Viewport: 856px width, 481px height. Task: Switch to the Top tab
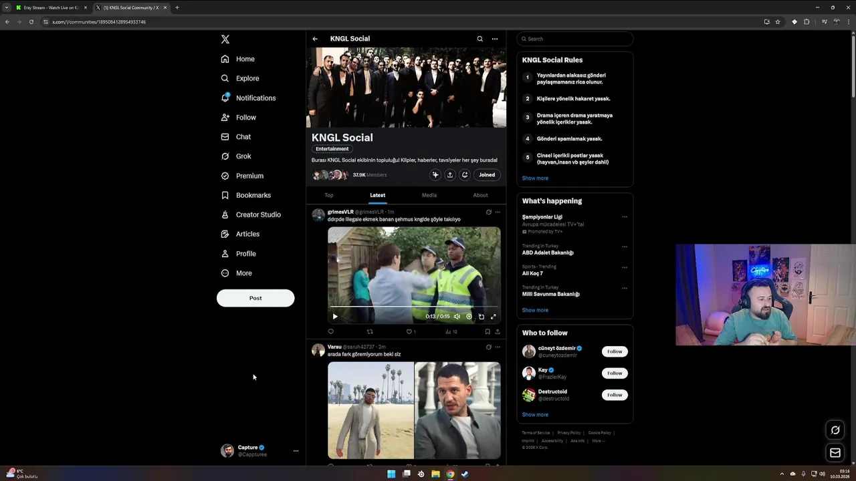coord(329,195)
